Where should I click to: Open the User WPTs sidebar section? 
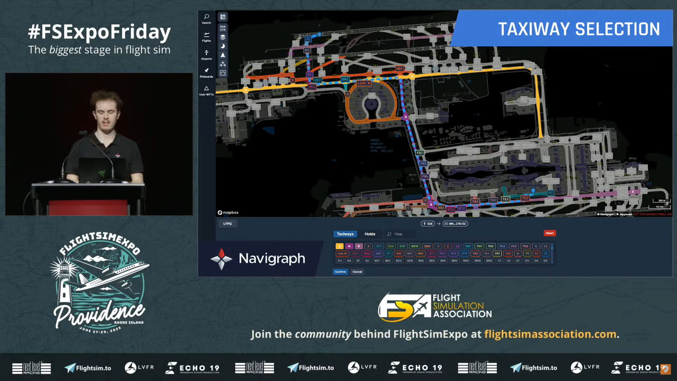(x=206, y=91)
